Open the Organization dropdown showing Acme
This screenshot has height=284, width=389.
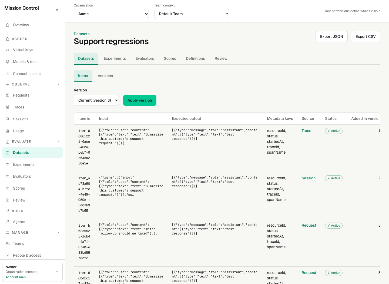point(111,14)
